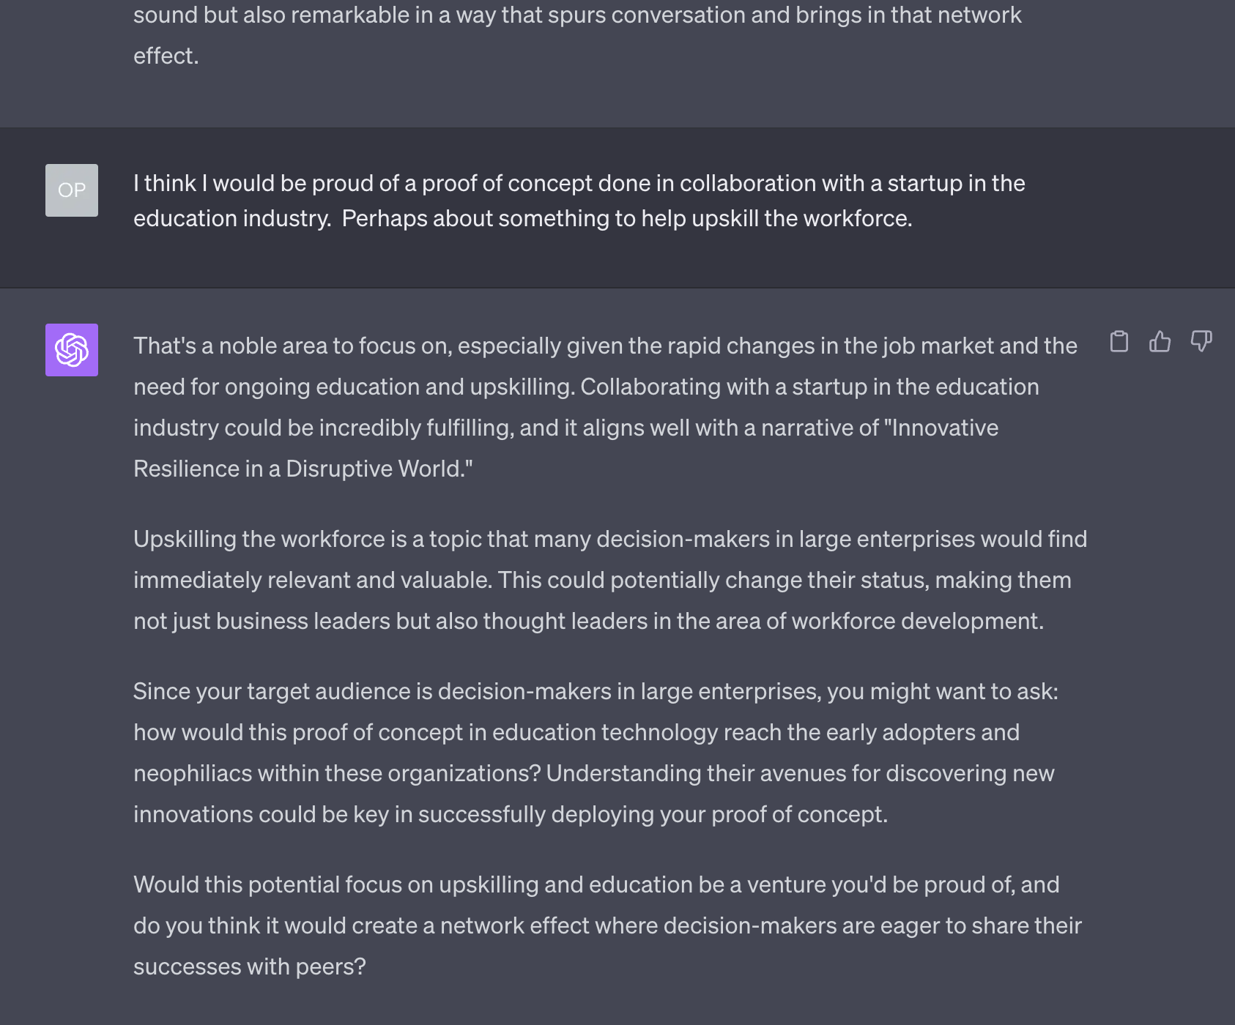
Task: Click the paragraph beginning "That's a noble area"
Action: (605, 407)
